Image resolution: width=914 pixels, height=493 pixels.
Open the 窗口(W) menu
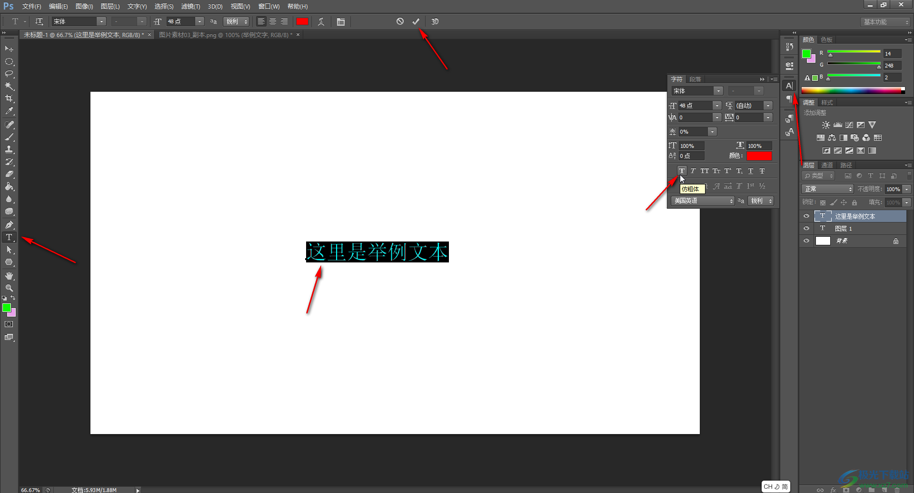tap(269, 6)
